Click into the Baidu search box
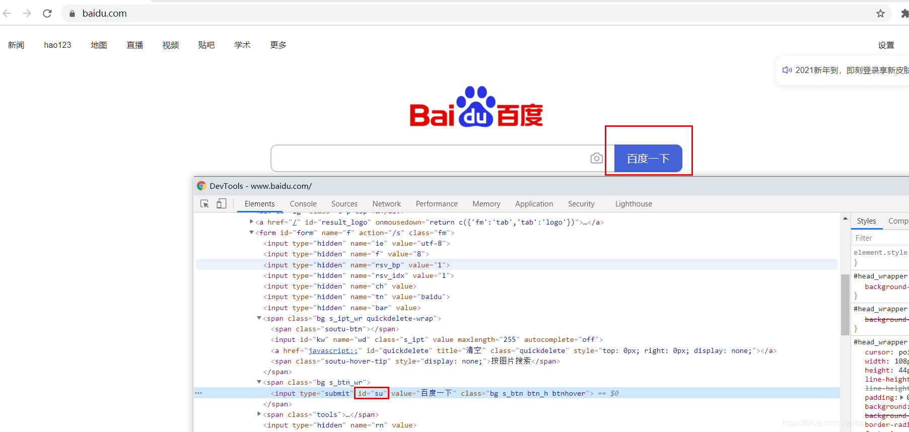This screenshot has width=909, height=432. 431,159
